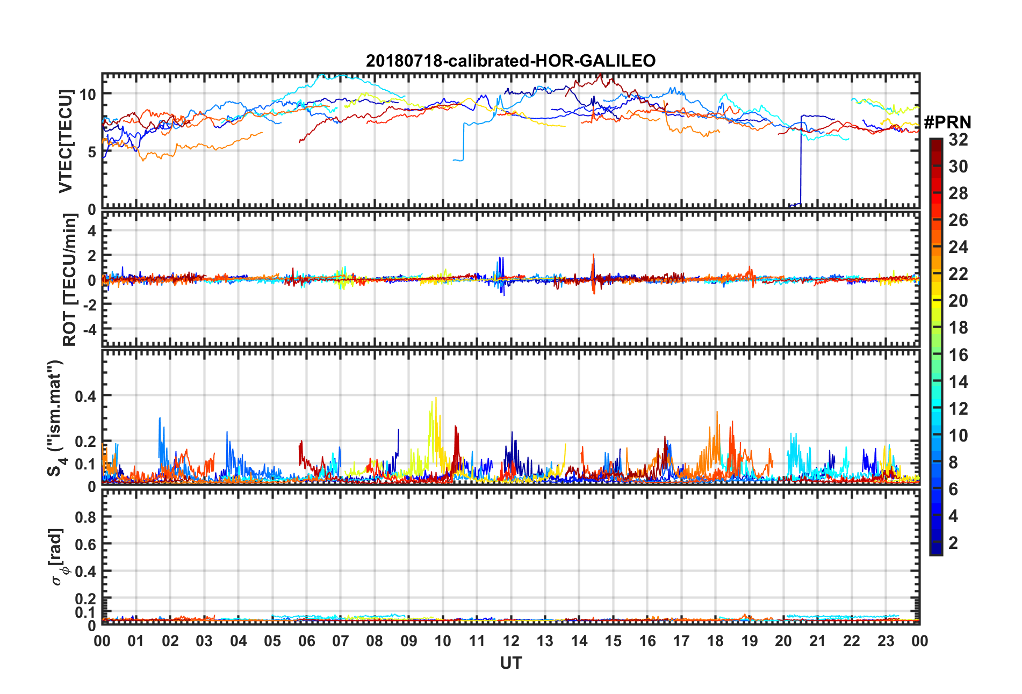Click colorbar tick label "12"
Viewport: 1022px width, 694px height.
958,409
